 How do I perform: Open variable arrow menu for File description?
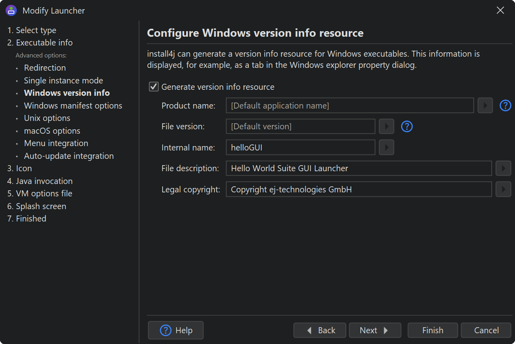(x=503, y=168)
